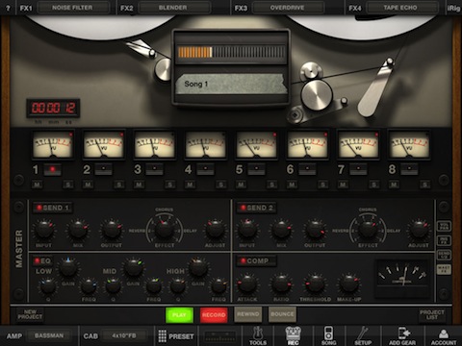Click the REWIND button

click(248, 314)
